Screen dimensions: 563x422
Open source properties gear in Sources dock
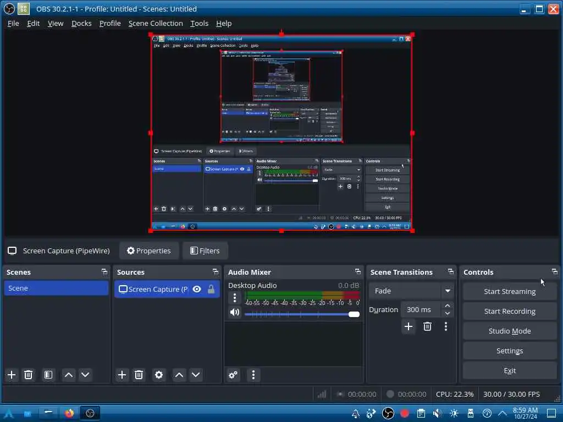coord(159,375)
